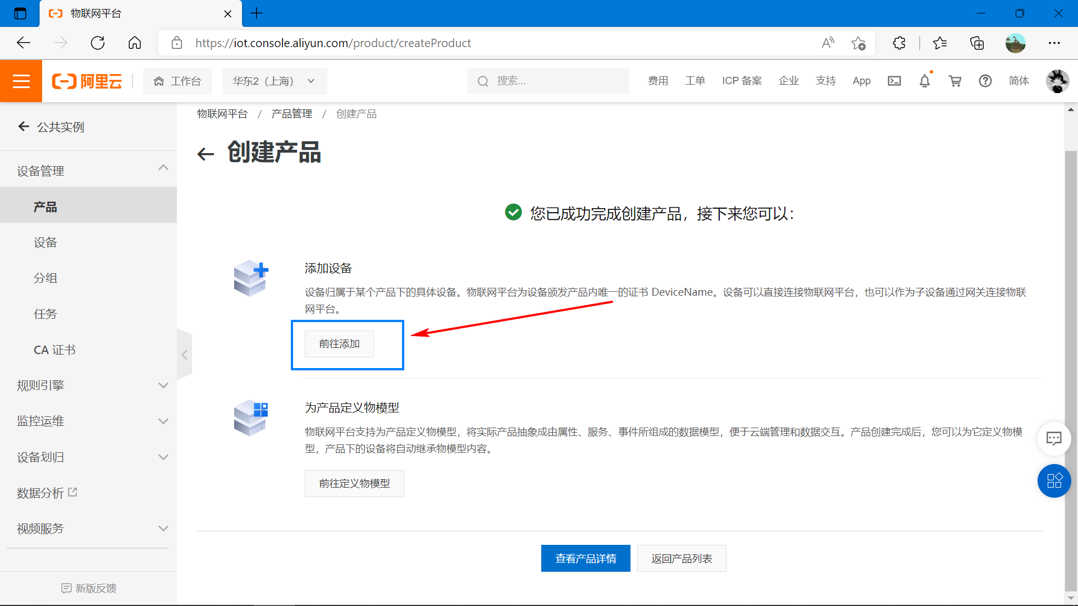
Task: Open the 华东2（上海） region dropdown
Action: point(275,81)
